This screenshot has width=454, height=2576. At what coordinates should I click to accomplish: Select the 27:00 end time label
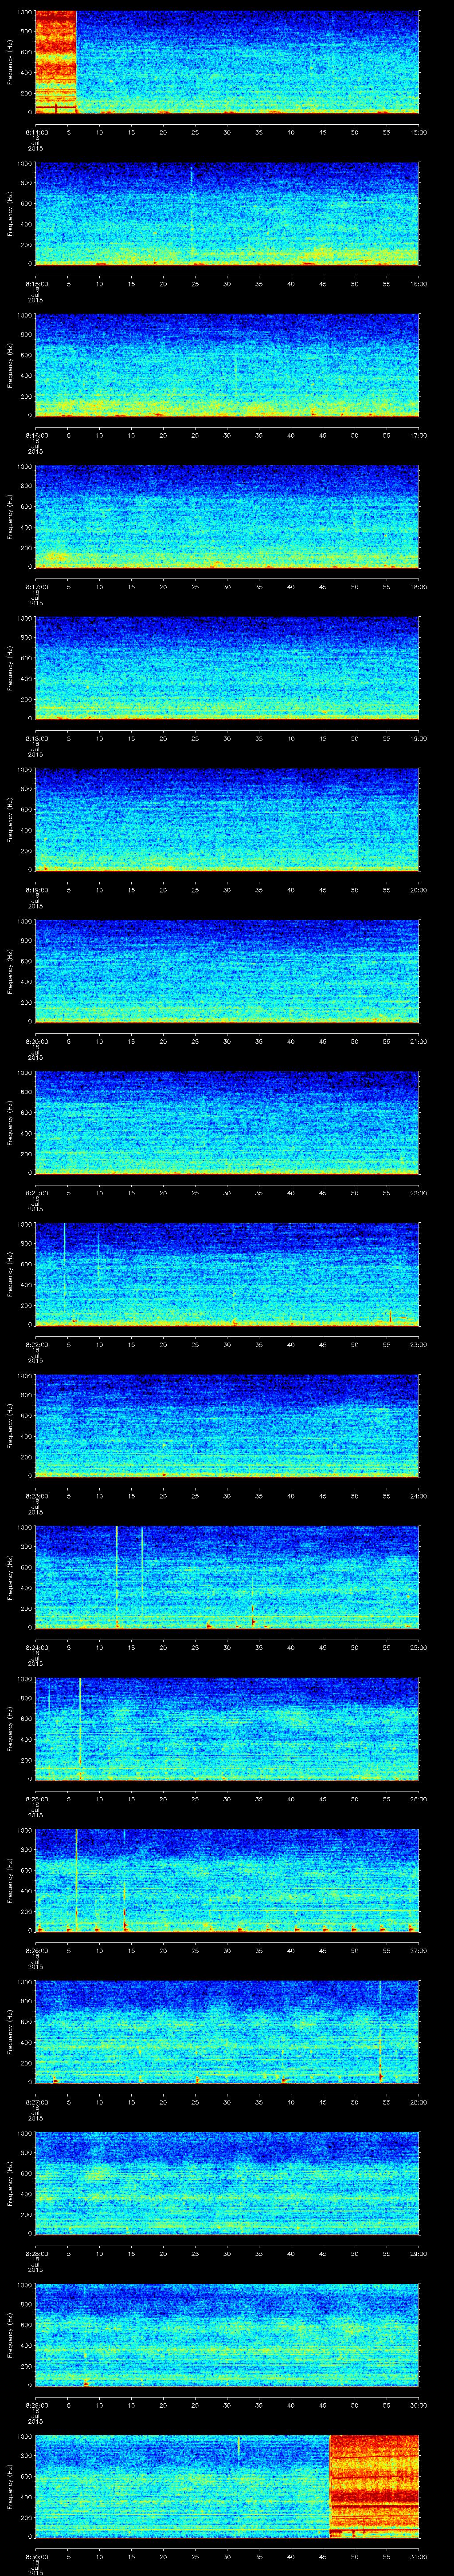[418, 1950]
